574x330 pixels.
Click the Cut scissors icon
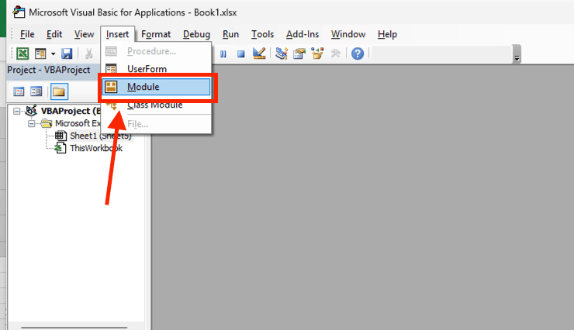(88, 53)
